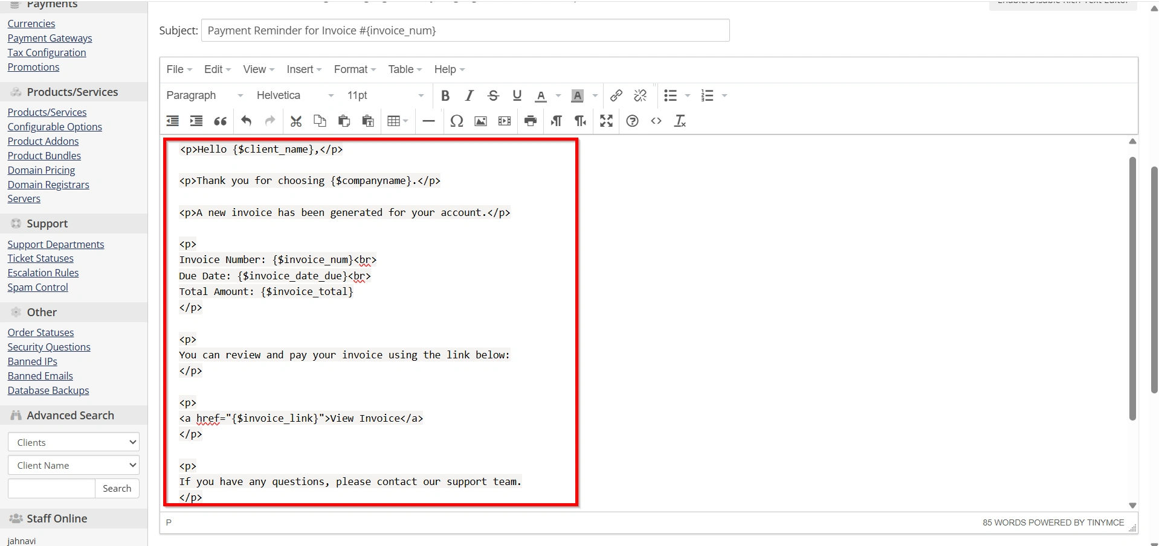The height and width of the screenshot is (546, 1159).
Task: Open the Edit menu
Action: (x=218, y=69)
